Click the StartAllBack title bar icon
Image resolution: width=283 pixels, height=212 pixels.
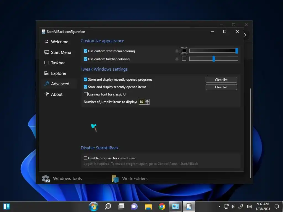pos(43,31)
